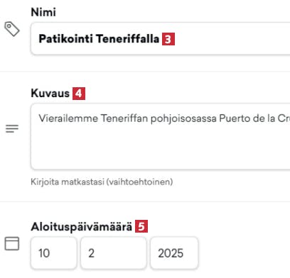Select the day field showing 10
Screen dimensions: 290x278
pyautogui.click(x=54, y=253)
